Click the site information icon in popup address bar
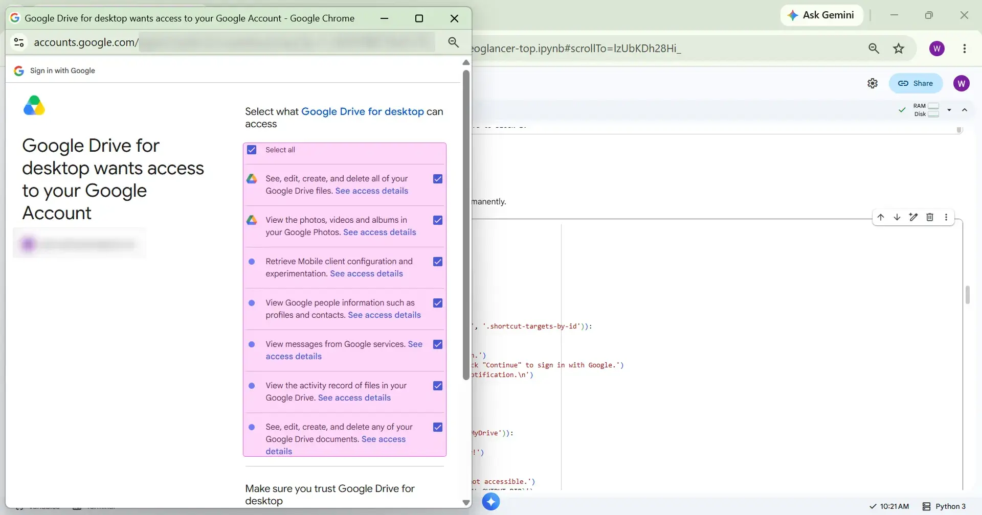 pos(19,42)
